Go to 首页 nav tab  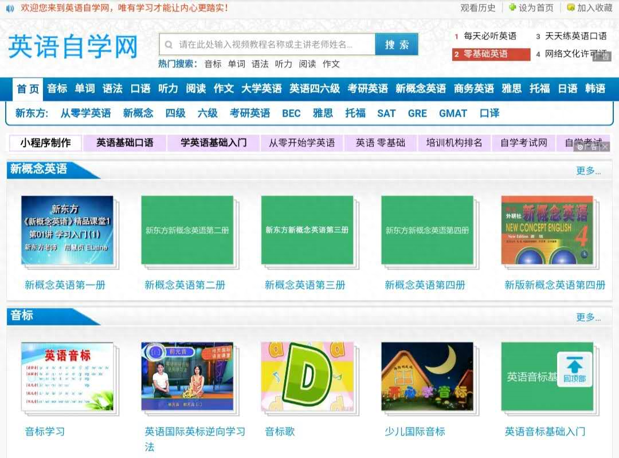click(x=28, y=89)
